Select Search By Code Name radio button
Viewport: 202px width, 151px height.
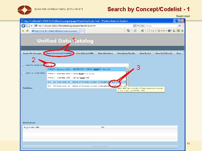[24, 65]
